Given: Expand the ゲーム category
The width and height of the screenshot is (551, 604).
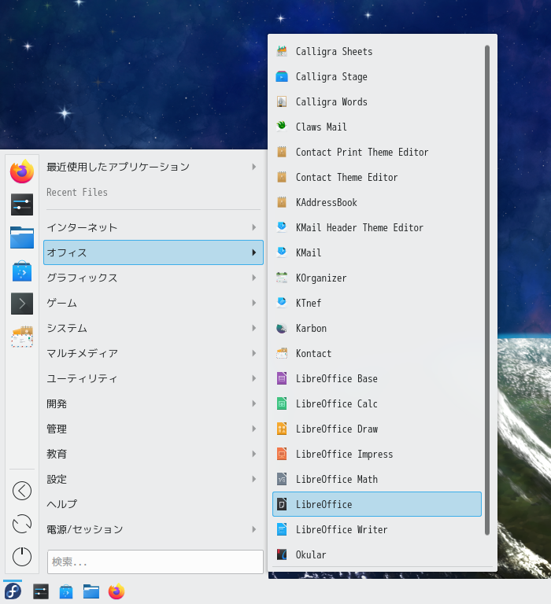Looking at the screenshot, I should [x=153, y=303].
